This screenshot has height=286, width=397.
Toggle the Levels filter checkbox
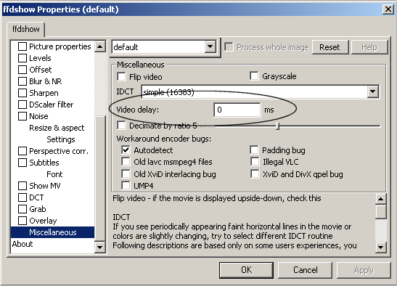(x=22, y=58)
